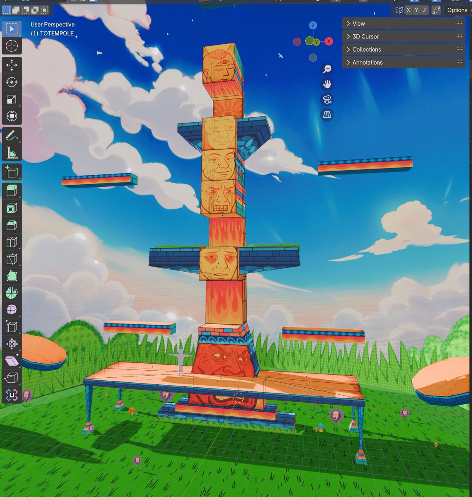Viewport: 472px width, 497px height.
Task: Snap view to red X axis gizmo
Action: (328, 41)
